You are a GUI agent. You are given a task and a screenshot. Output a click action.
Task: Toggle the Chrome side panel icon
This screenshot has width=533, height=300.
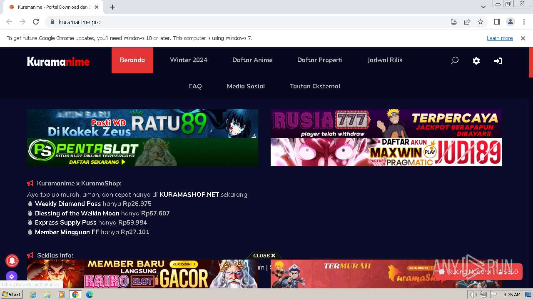point(497,22)
